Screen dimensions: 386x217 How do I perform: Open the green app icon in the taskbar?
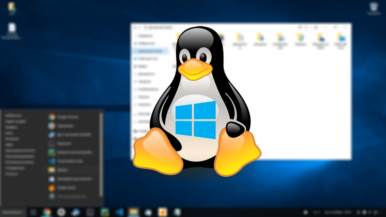105,212
